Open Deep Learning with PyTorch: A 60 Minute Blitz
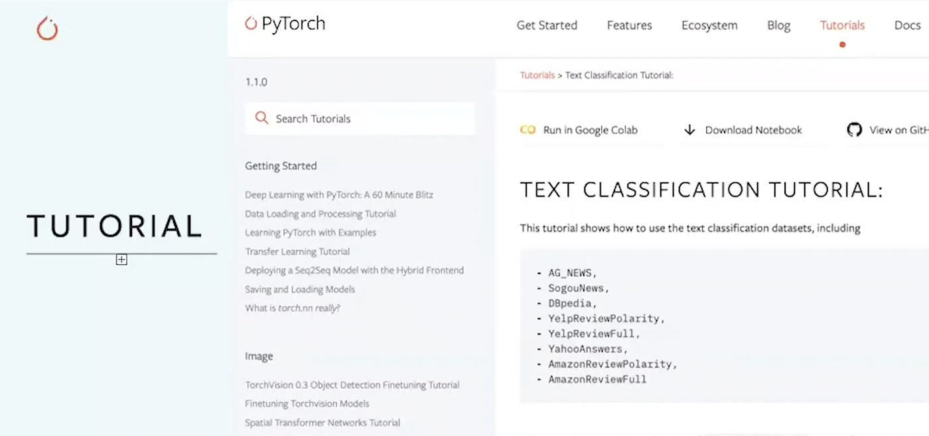 (x=339, y=195)
